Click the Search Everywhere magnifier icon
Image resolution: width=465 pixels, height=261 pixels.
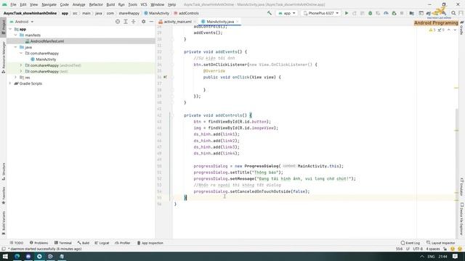(x=453, y=13)
